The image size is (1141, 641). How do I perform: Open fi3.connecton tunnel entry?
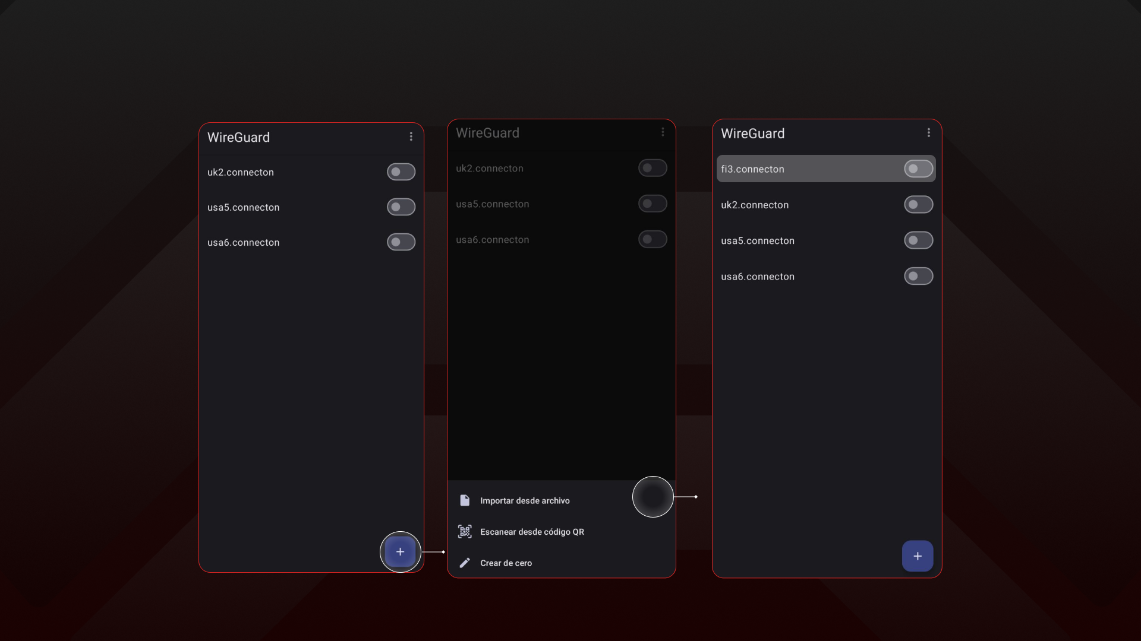point(752,169)
